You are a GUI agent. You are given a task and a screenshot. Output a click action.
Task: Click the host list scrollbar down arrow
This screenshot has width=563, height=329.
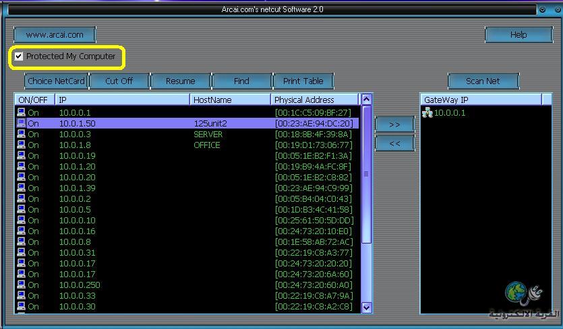[x=366, y=307]
